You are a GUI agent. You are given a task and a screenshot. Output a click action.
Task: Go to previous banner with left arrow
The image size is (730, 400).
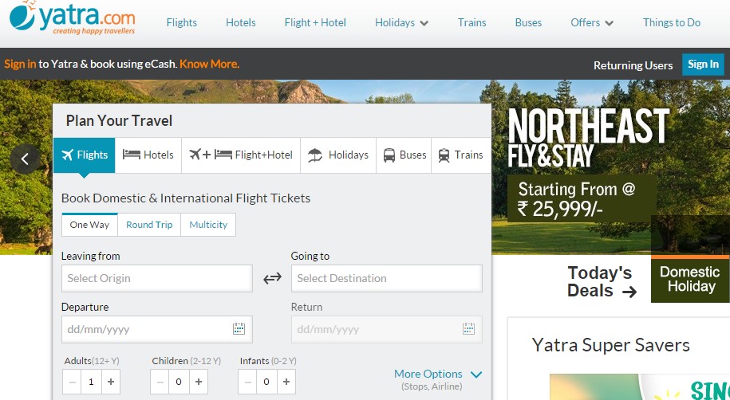[x=26, y=159]
